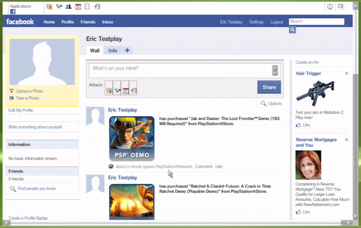The image size is (361, 228).
Task: Click the magnifier icon next to Options
Action: (x=263, y=104)
